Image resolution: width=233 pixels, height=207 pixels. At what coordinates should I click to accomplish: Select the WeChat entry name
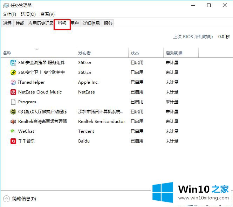[26, 131]
